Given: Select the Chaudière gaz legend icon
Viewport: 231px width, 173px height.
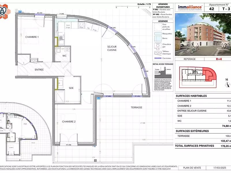Looking at the screenshot, I should click(158, 46).
